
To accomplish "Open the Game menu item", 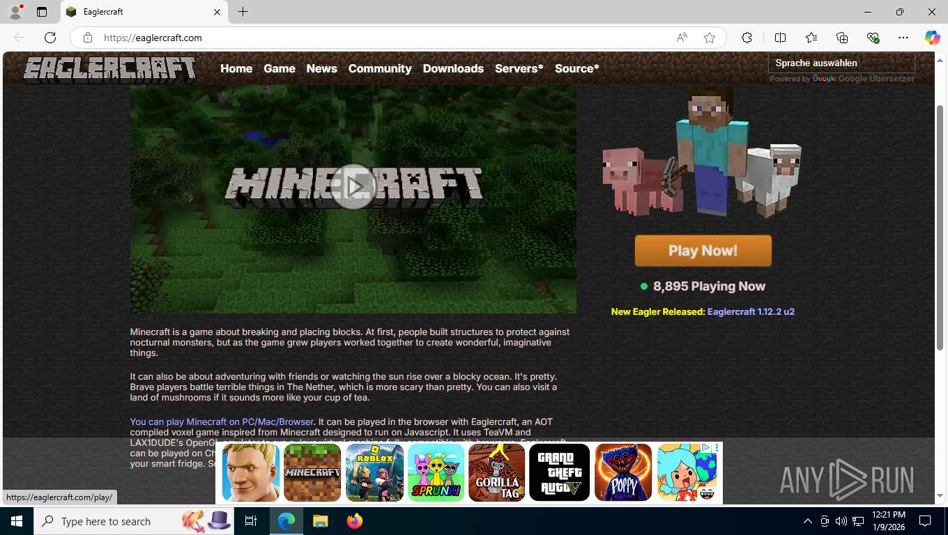I will coord(280,68).
